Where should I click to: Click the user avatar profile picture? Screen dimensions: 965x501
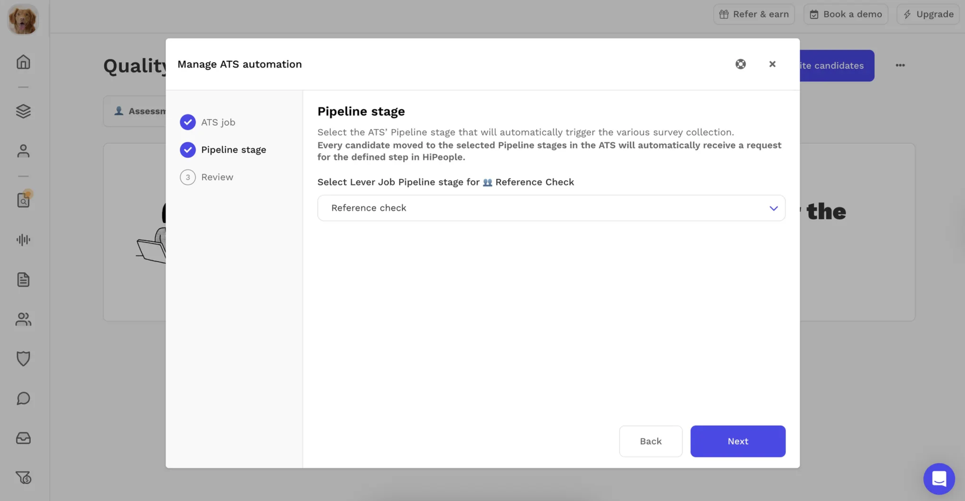[23, 20]
